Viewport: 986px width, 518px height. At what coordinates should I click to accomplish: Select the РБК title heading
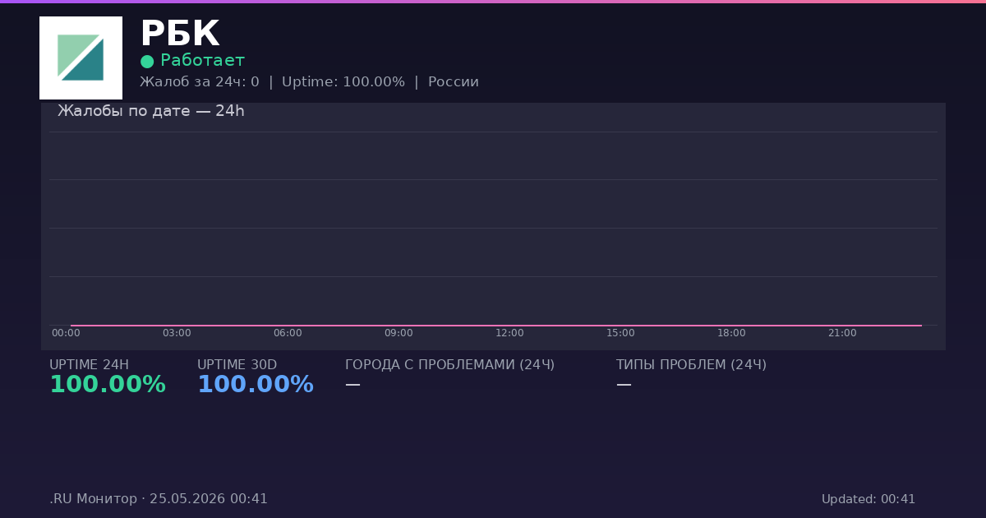pos(180,35)
